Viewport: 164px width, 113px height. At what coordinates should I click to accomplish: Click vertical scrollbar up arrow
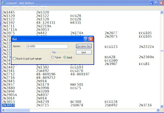pyautogui.click(x=162, y=12)
